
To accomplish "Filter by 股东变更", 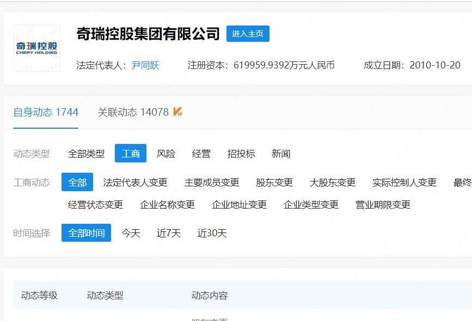I will pos(274,182).
